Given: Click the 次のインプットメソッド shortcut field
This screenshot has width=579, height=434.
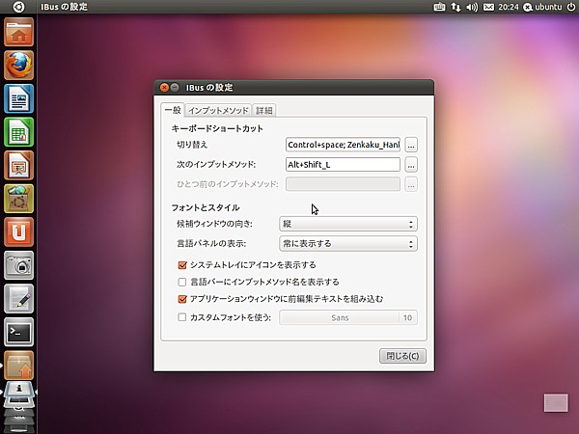Looking at the screenshot, I should (x=343, y=164).
